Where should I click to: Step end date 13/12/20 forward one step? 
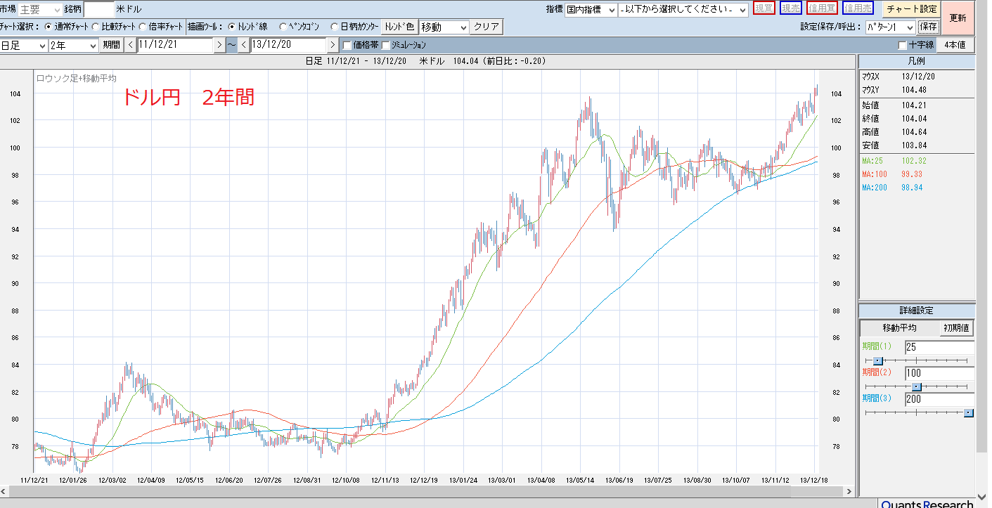pyautogui.click(x=333, y=45)
